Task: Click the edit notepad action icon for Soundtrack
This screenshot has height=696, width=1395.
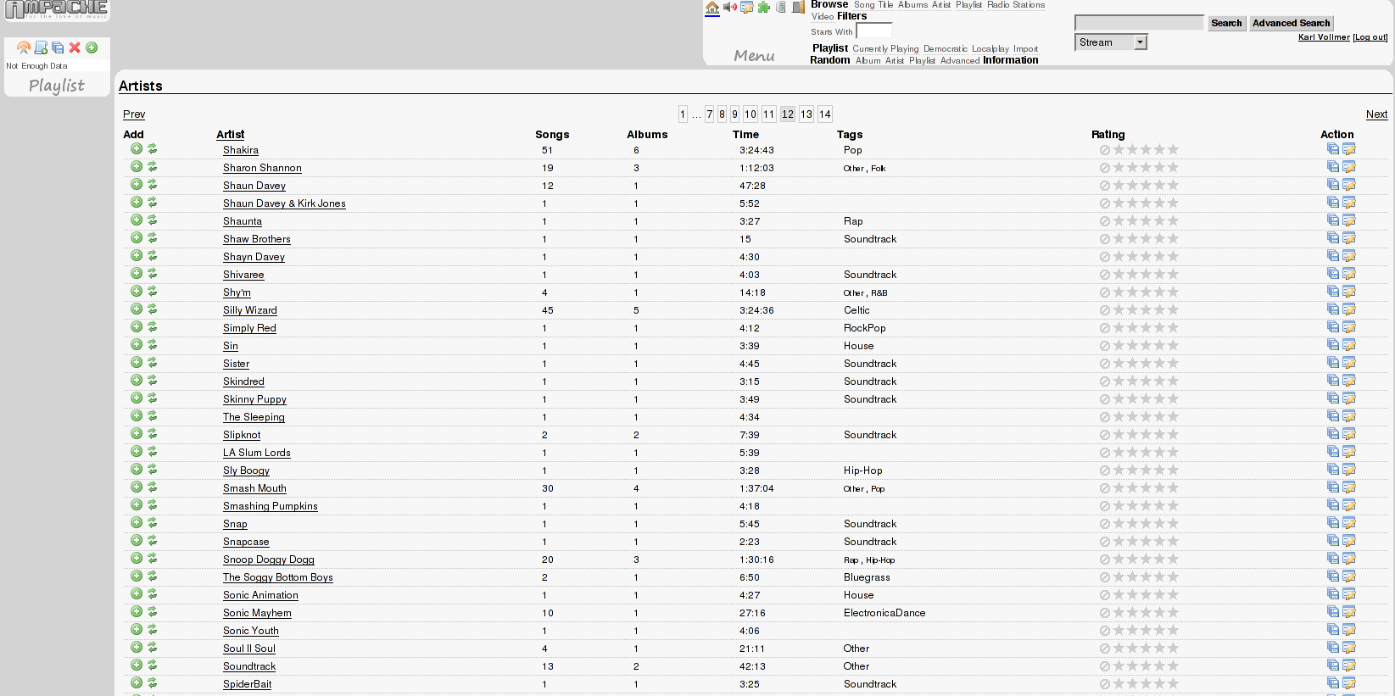Action: [1349, 665]
